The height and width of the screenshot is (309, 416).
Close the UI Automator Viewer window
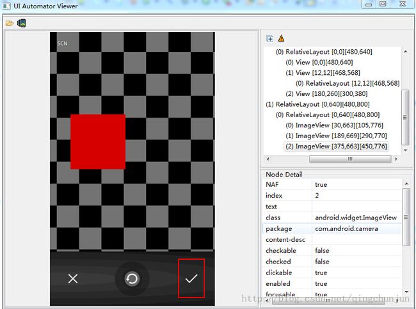tap(402, 4)
